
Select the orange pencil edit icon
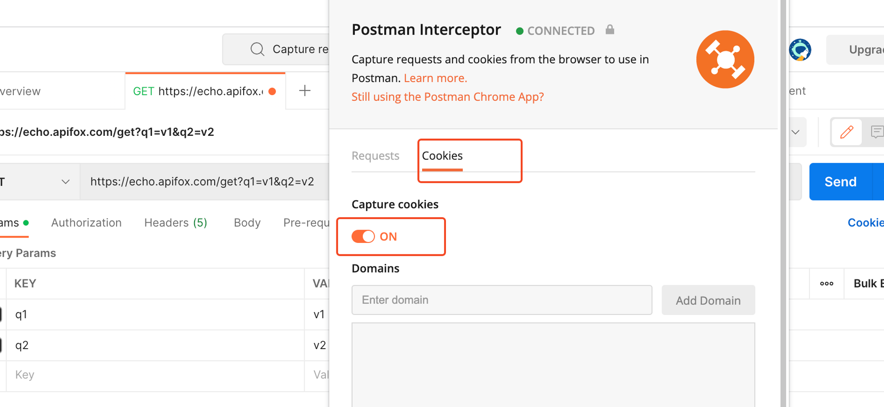[x=846, y=132]
